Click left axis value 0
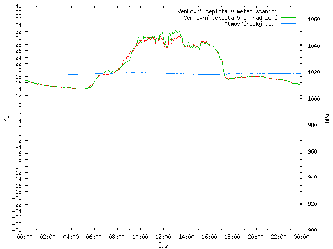 point(20,134)
